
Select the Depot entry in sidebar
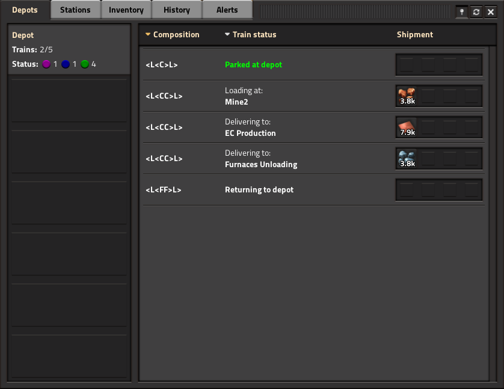tap(69, 49)
